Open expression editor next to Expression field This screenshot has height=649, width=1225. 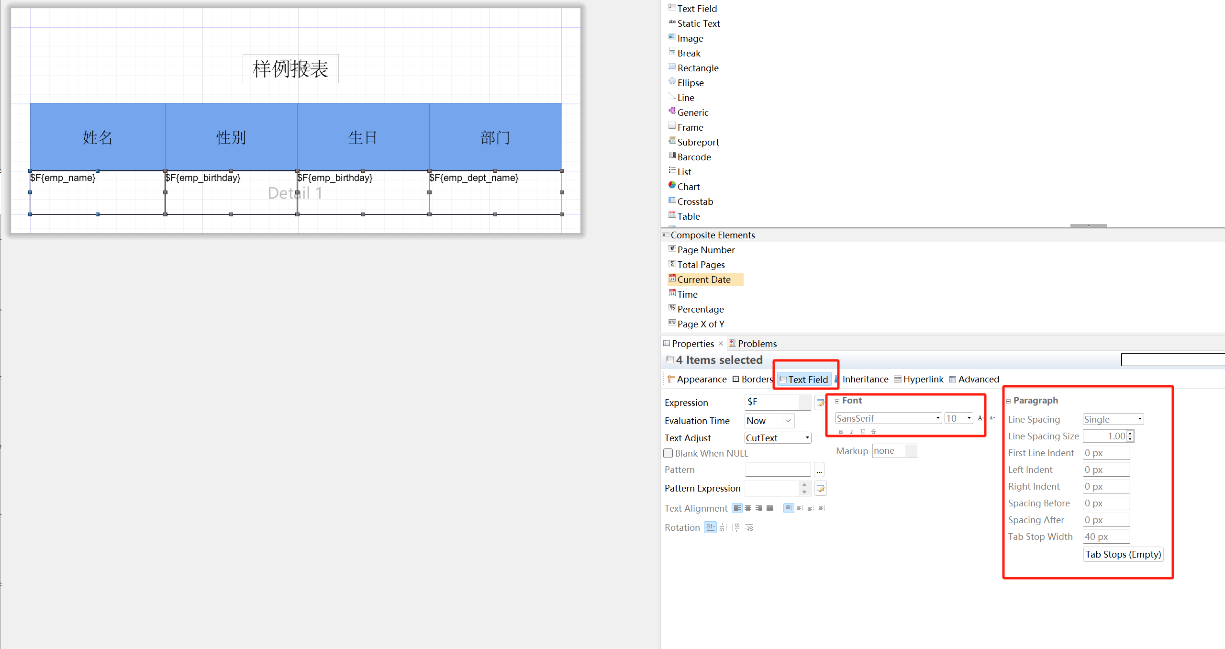tap(820, 403)
